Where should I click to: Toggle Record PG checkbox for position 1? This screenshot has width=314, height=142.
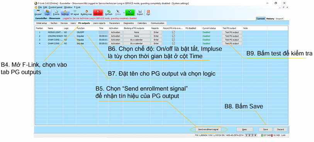173,32
